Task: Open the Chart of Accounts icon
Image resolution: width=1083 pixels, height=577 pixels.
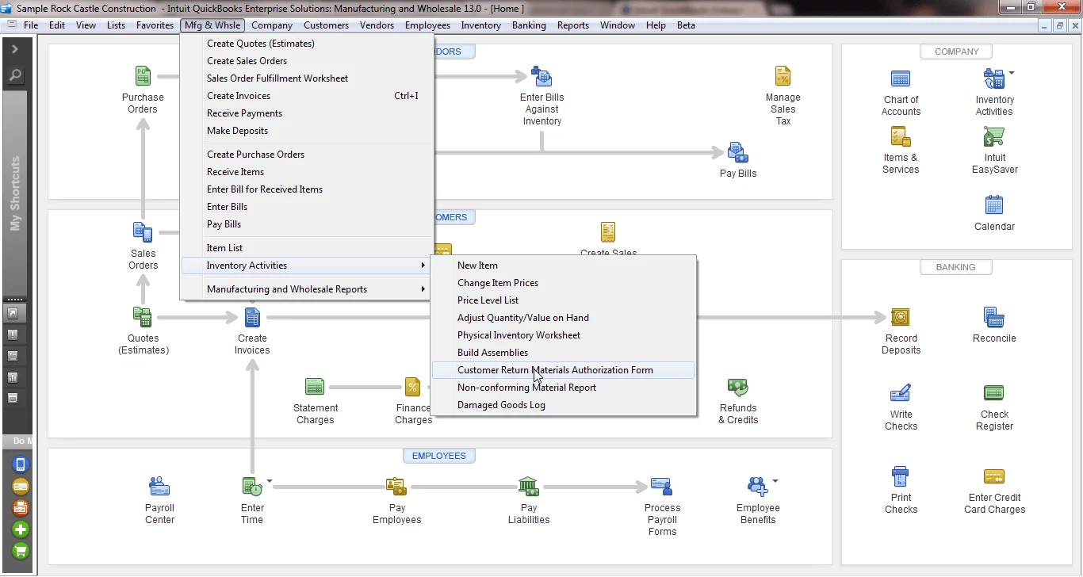Action: pos(901,79)
